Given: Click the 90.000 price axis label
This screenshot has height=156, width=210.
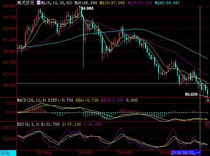Looking at the screenshot, I should tap(9, 51).
